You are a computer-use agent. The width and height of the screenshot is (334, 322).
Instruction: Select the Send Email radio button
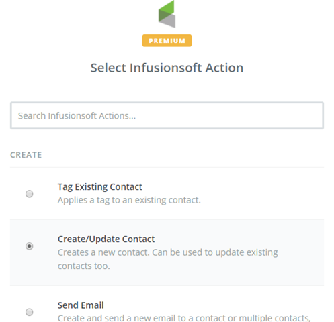pyautogui.click(x=30, y=312)
